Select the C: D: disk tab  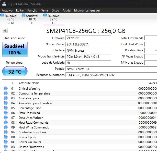click(x=11, y=19)
